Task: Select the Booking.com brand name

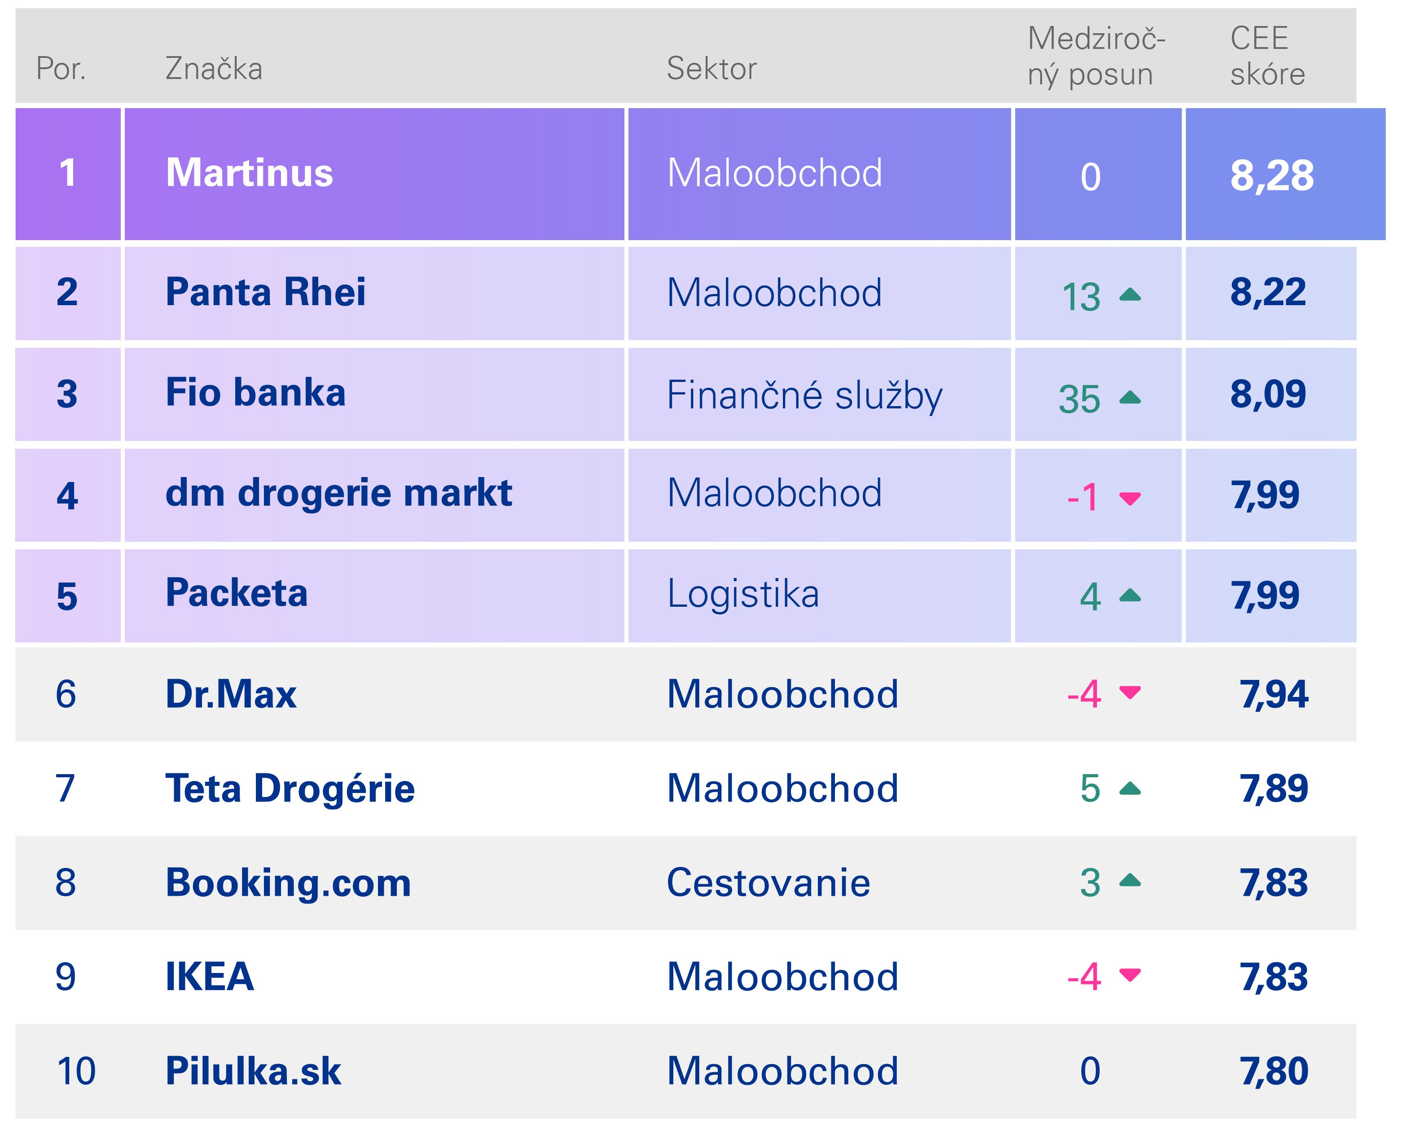Action: coord(288,882)
